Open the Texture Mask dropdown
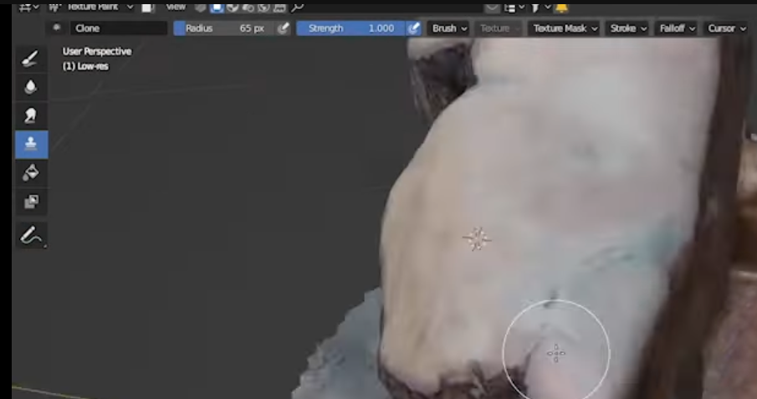Viewport: 757px width, 399px height. [x=565, y=28]
